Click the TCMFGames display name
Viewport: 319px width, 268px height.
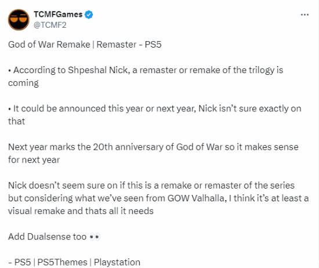pos(58,15)
